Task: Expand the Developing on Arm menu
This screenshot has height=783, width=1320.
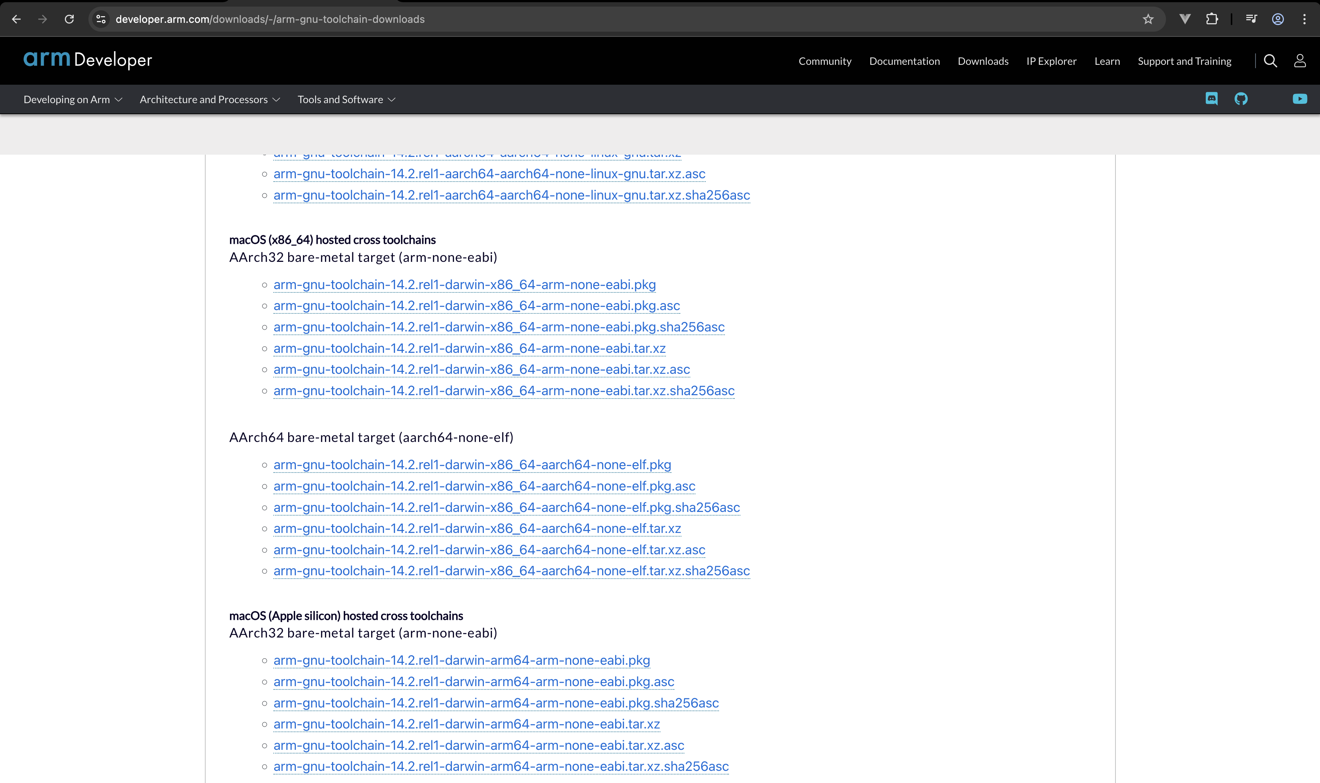Action: [x=73, y=100]
